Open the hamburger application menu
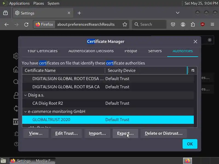 (212, 24)
